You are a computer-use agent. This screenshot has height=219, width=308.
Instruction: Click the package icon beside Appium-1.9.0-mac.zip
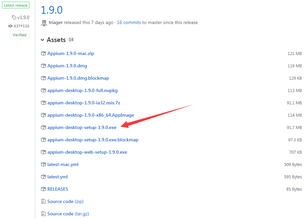(43, 53)
